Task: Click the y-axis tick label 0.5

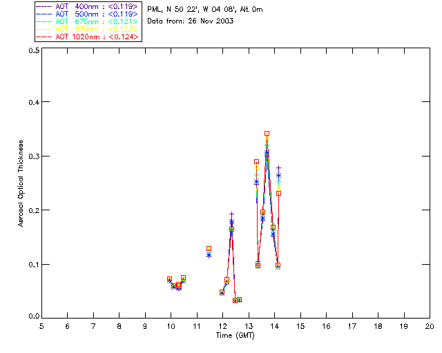Action: click(34, 50)
